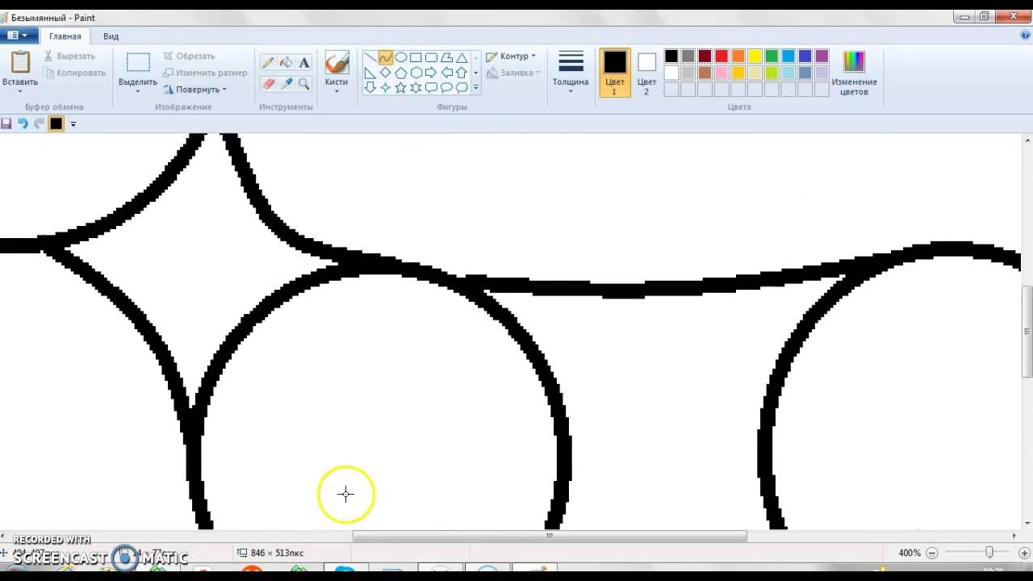
Task: Select the Text tool
Action: [304, 63]
